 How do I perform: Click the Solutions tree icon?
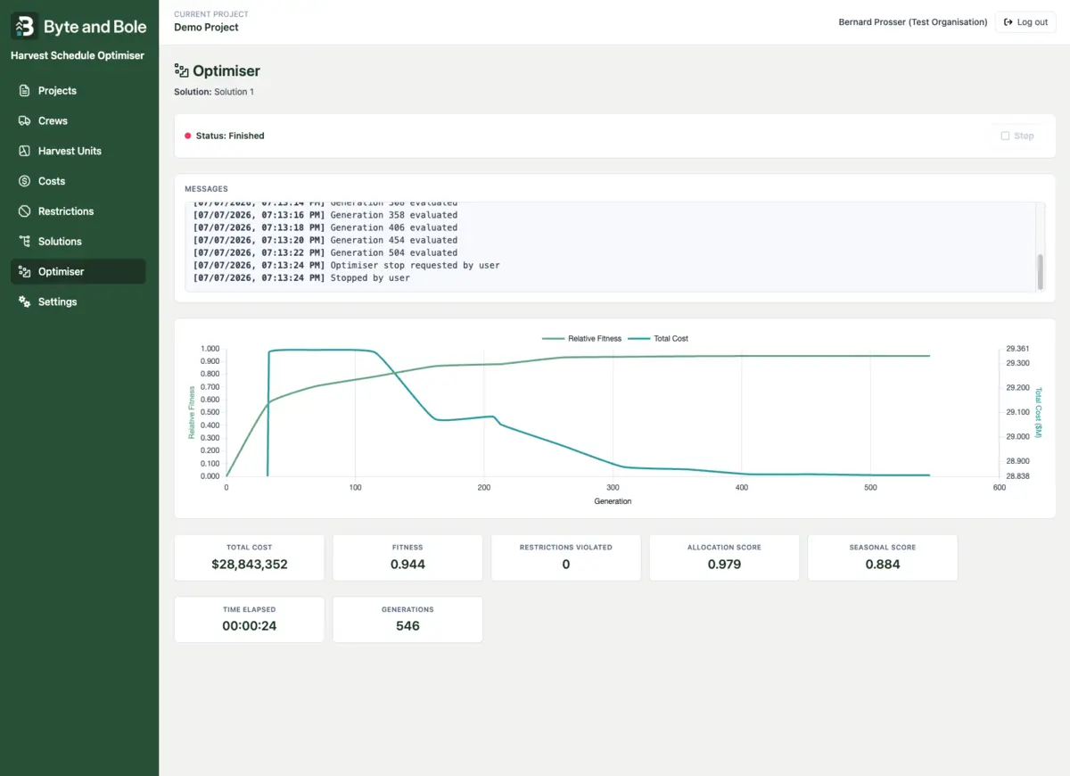24,242
